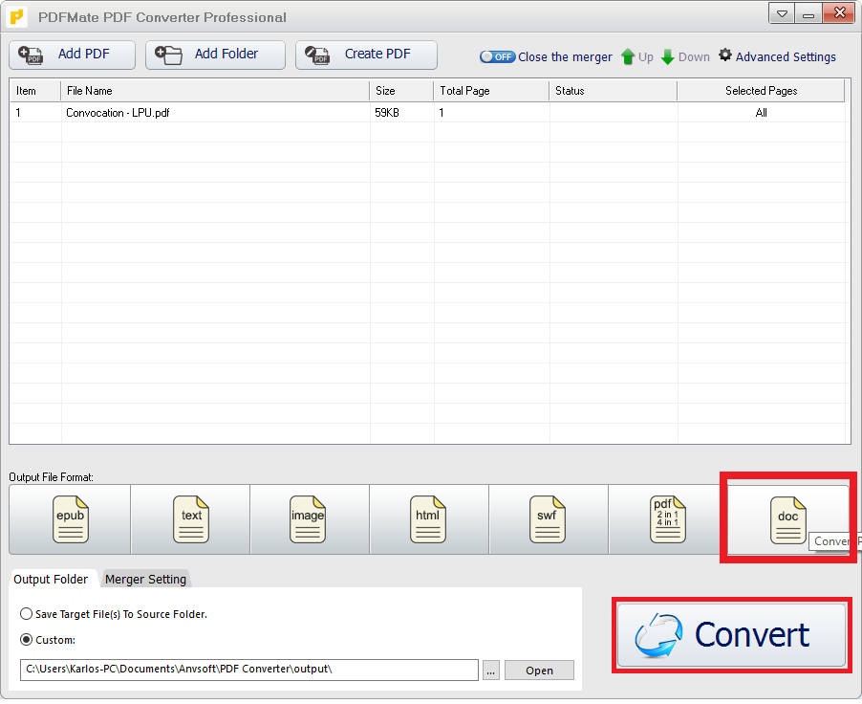
Task: Click the Create PDF button
Action: pyautogui.click(x=366, y=55)
